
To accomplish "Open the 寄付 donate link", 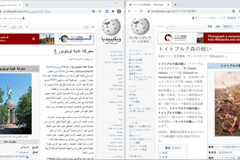I will coord(131,105).
